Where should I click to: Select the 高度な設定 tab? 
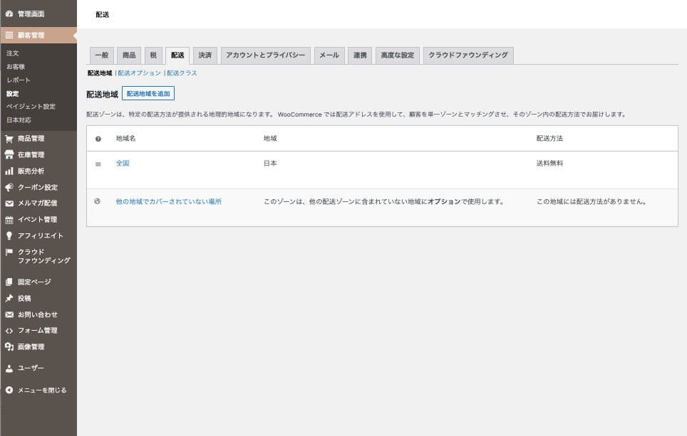[397, 55]
